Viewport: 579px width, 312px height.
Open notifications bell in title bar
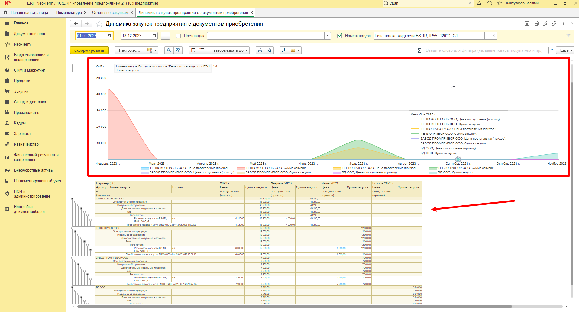point(479,3)
